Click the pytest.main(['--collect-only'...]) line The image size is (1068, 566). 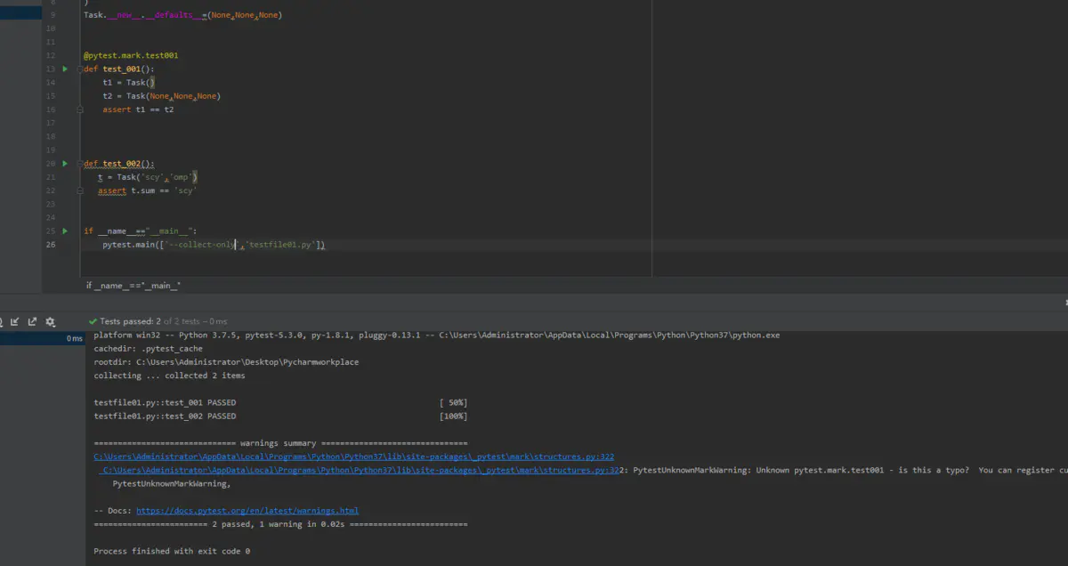coord(214,244)
